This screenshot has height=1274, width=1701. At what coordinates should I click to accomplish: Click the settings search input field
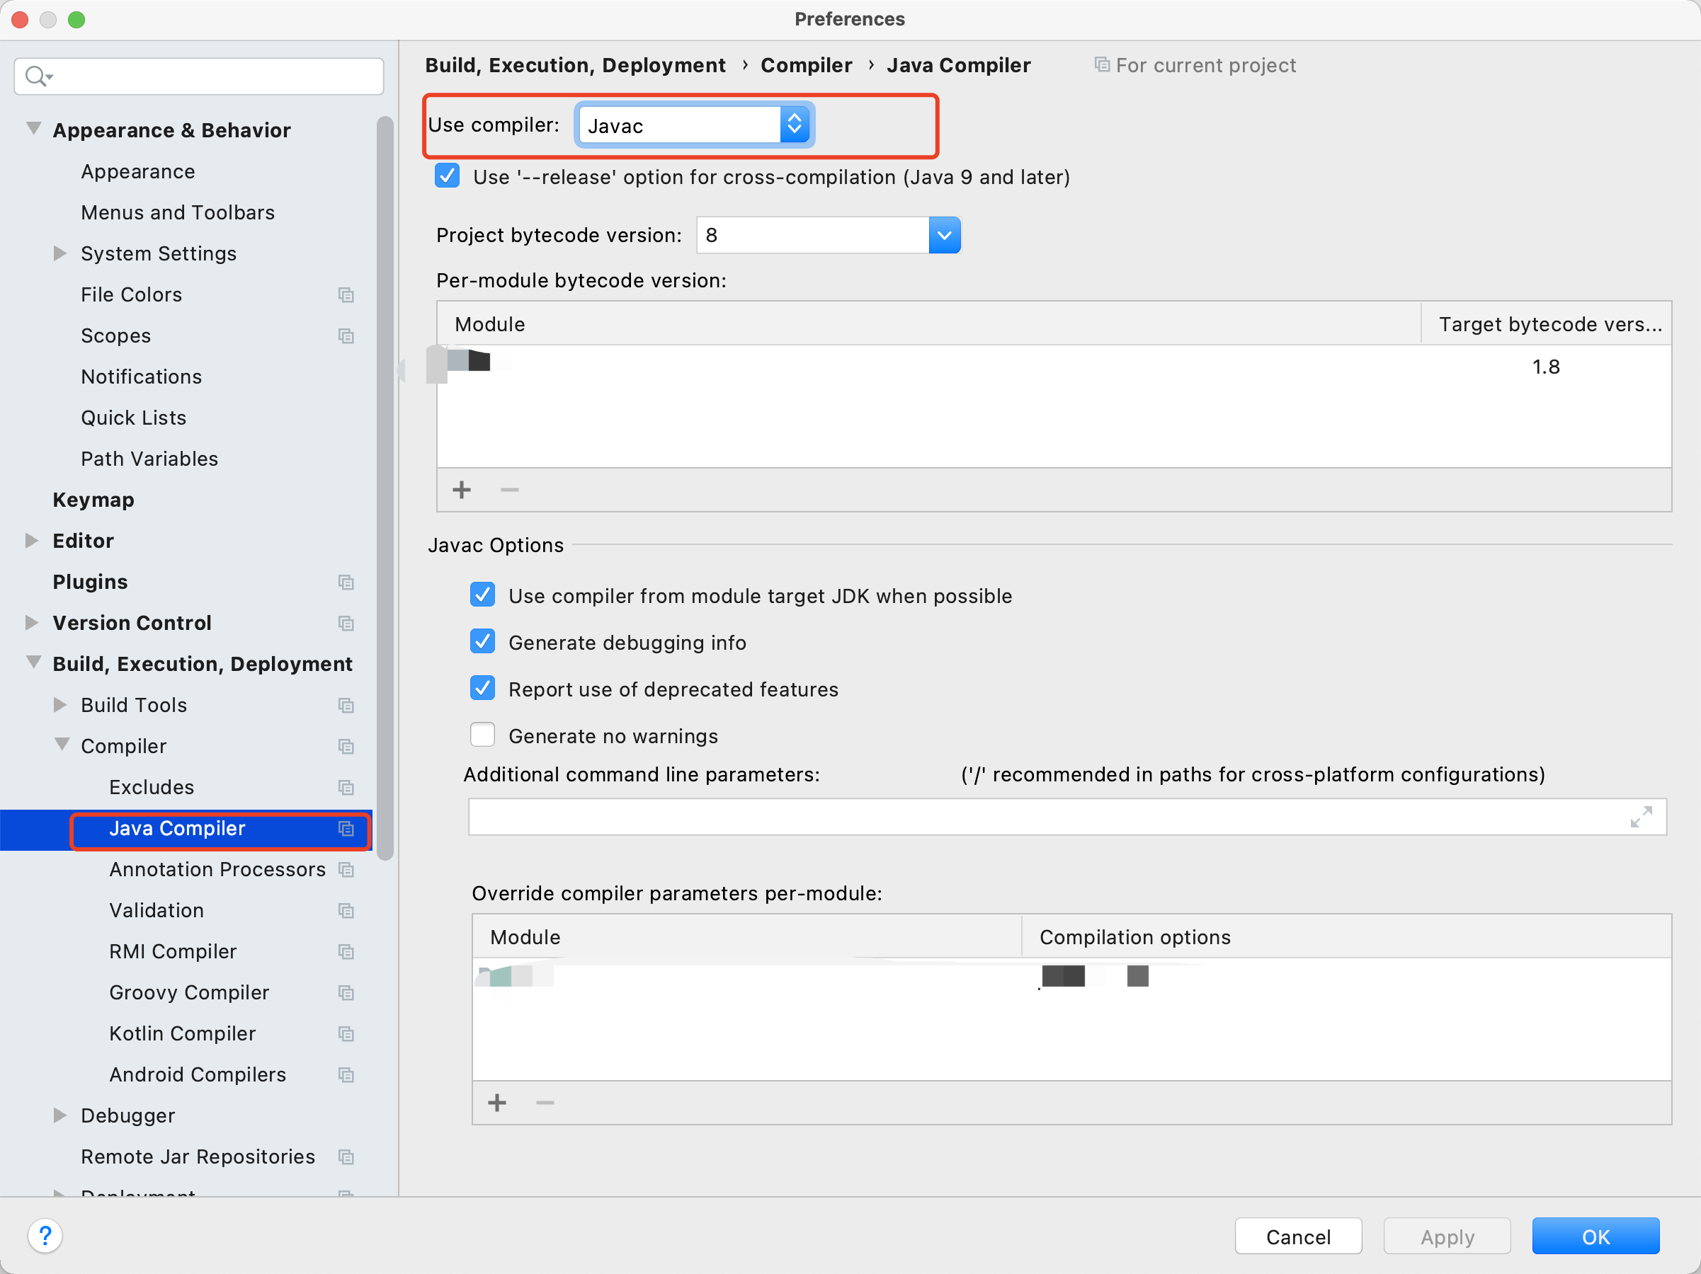[x=199, y=76]
